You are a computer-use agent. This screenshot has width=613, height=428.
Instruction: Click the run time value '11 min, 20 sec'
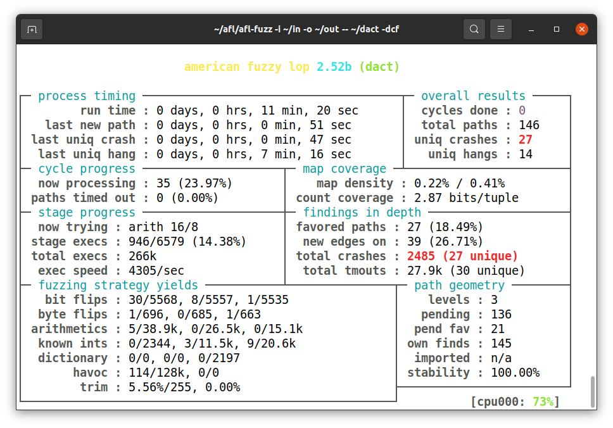(x=310, y=111)
